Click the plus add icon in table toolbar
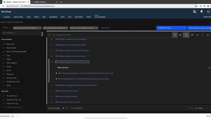The width and height of the screenshot is (211, 119). (x=202, y=35)
